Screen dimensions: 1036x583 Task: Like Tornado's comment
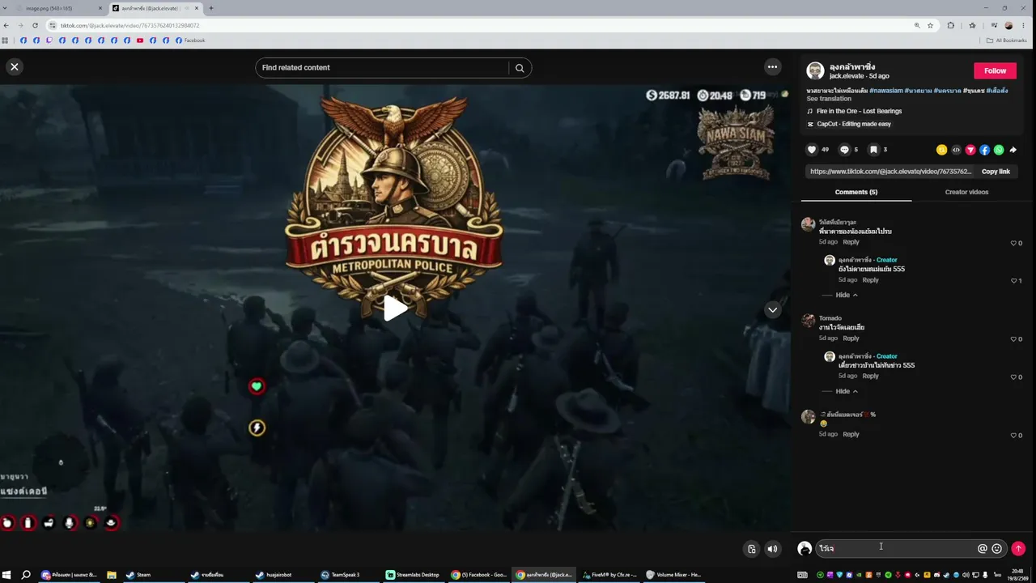point(1013,339)
